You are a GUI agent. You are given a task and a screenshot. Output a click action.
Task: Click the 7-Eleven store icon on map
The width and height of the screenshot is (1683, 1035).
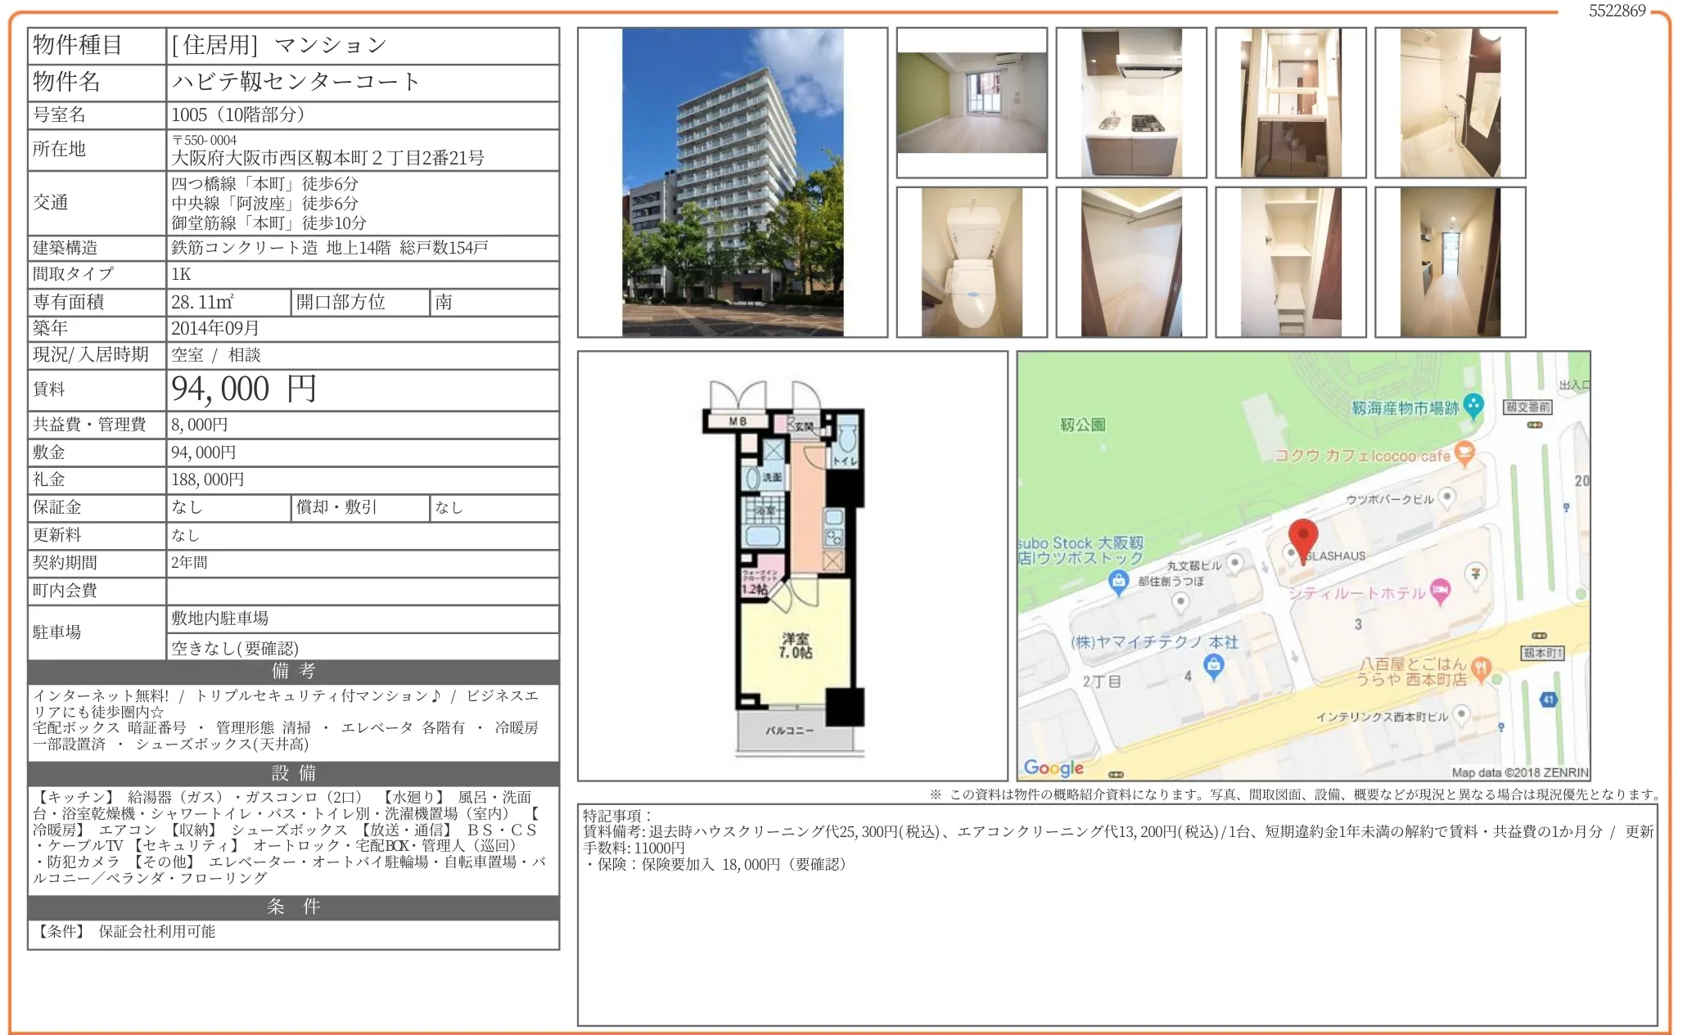tap(1476, 574)
